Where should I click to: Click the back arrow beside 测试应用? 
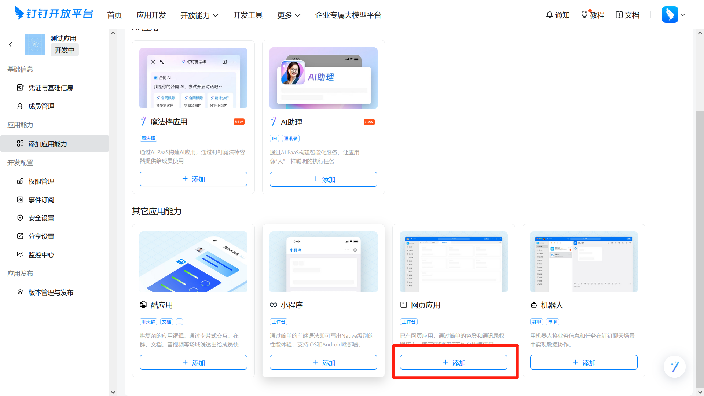tap(10, 44)
